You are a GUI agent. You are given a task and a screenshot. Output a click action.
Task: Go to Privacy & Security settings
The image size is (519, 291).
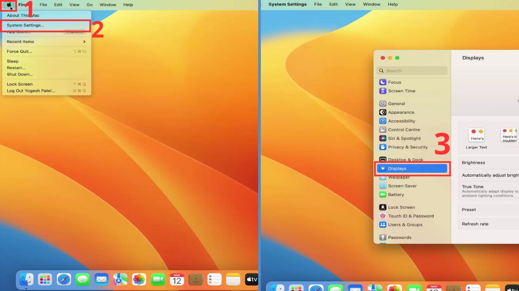click(x=407, y=147)
